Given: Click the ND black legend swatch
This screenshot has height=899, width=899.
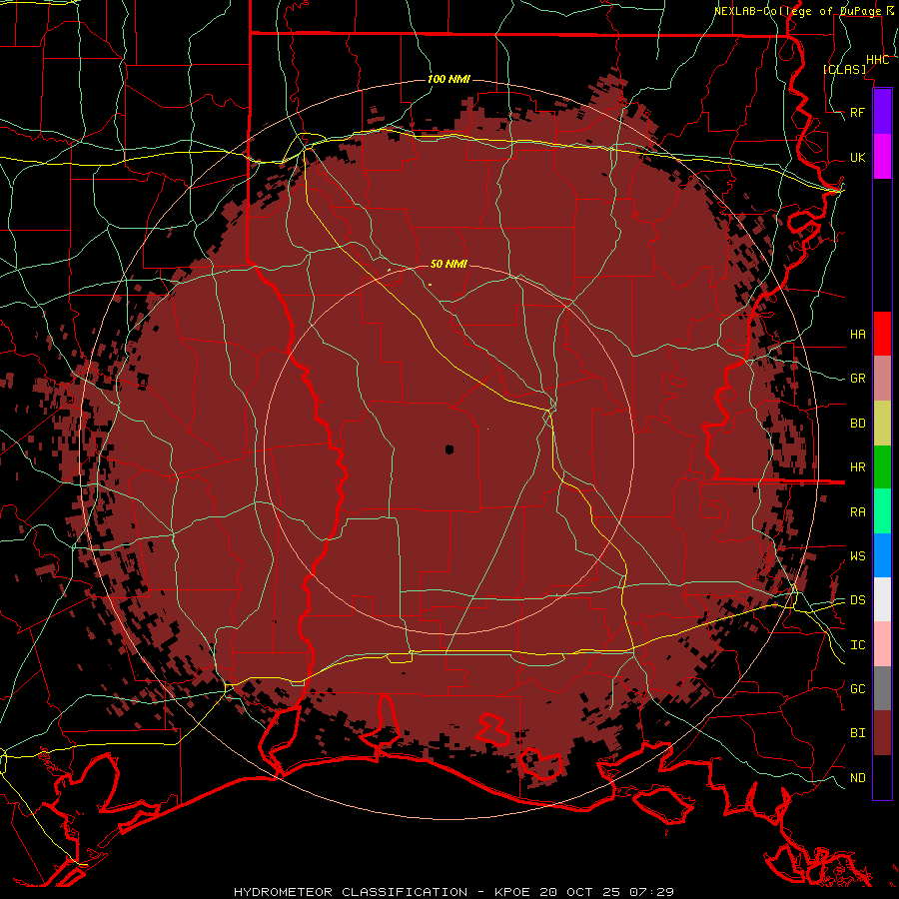Looking at the screenshot, I should (x=882, y=777).
